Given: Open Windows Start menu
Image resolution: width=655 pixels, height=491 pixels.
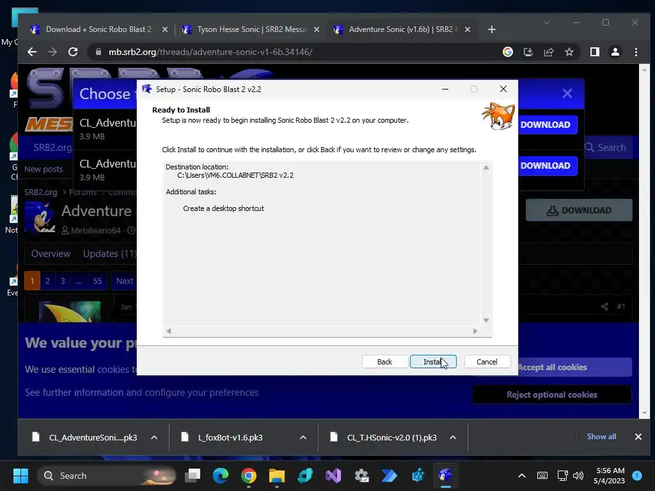Looking at the screenshot, I should 20,476.
